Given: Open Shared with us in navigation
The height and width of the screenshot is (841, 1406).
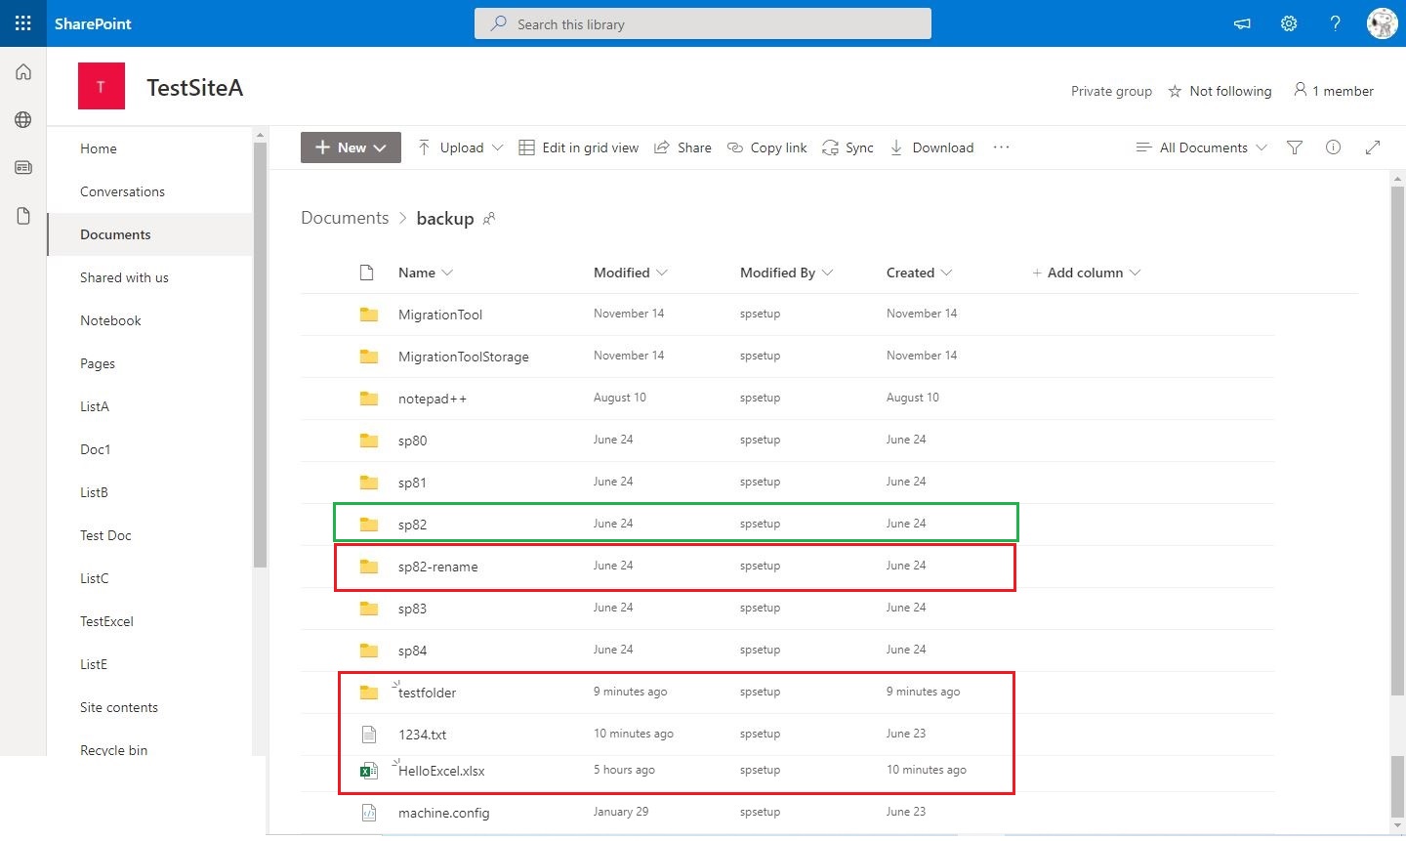Looking at the screenshot, I should (x=124, y=277).
